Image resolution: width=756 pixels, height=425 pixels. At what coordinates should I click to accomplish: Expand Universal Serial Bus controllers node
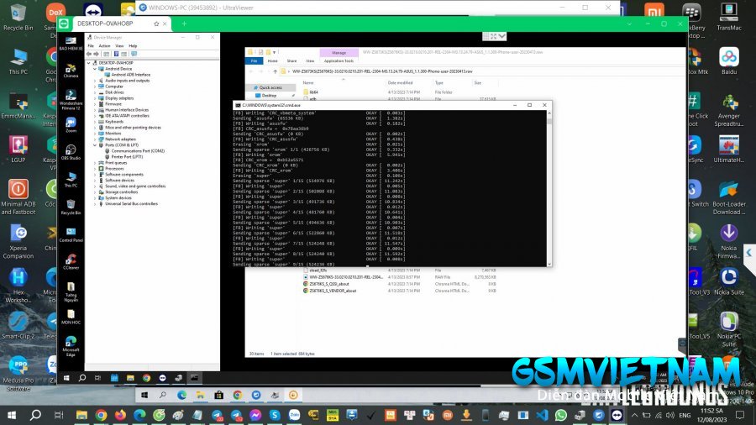pos(95,204)
